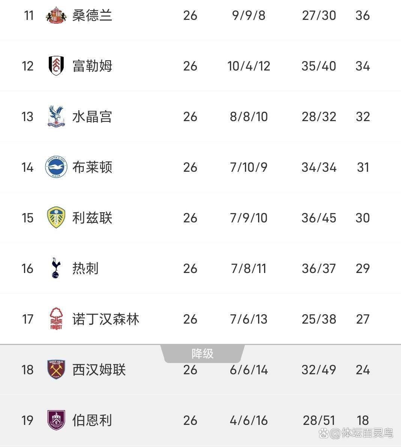Click the 伯恩利 team name
This screenshot has width=401, height=447.
pos(92,420)
